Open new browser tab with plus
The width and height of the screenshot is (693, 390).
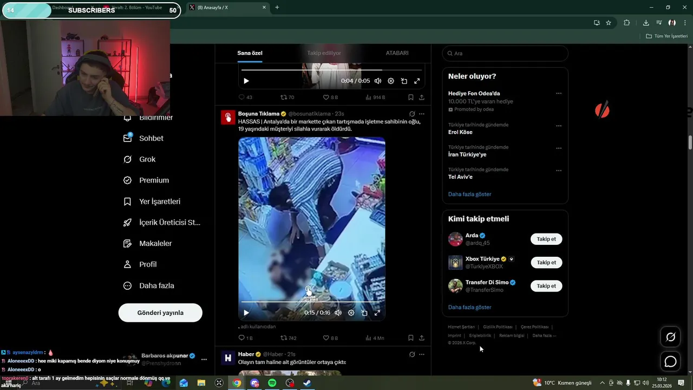[x=277, y=8]
